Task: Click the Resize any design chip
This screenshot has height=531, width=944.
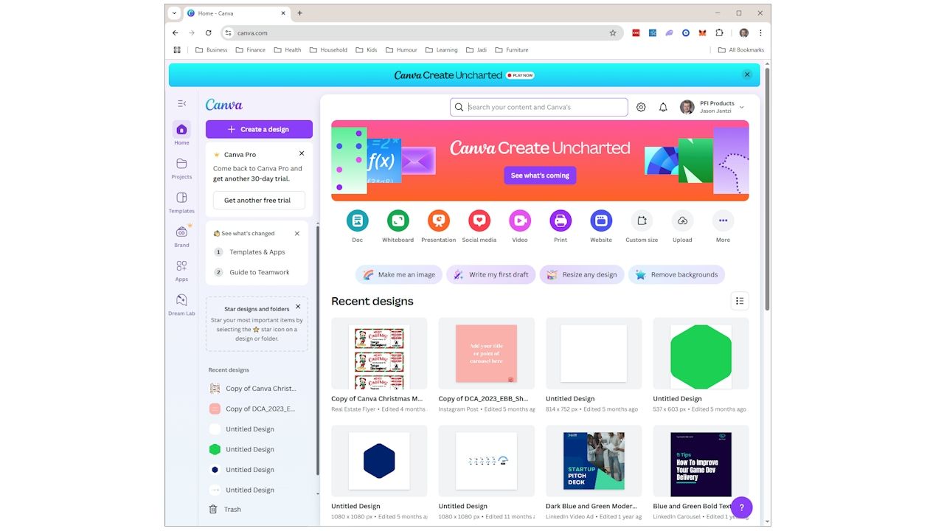Action: [x=582, y=274]
